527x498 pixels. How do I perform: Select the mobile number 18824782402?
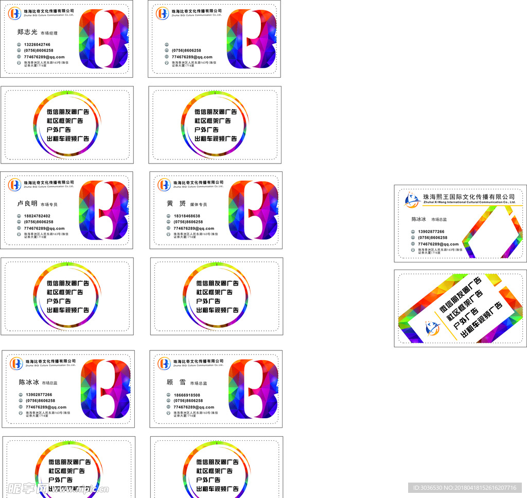coord(37,216)
